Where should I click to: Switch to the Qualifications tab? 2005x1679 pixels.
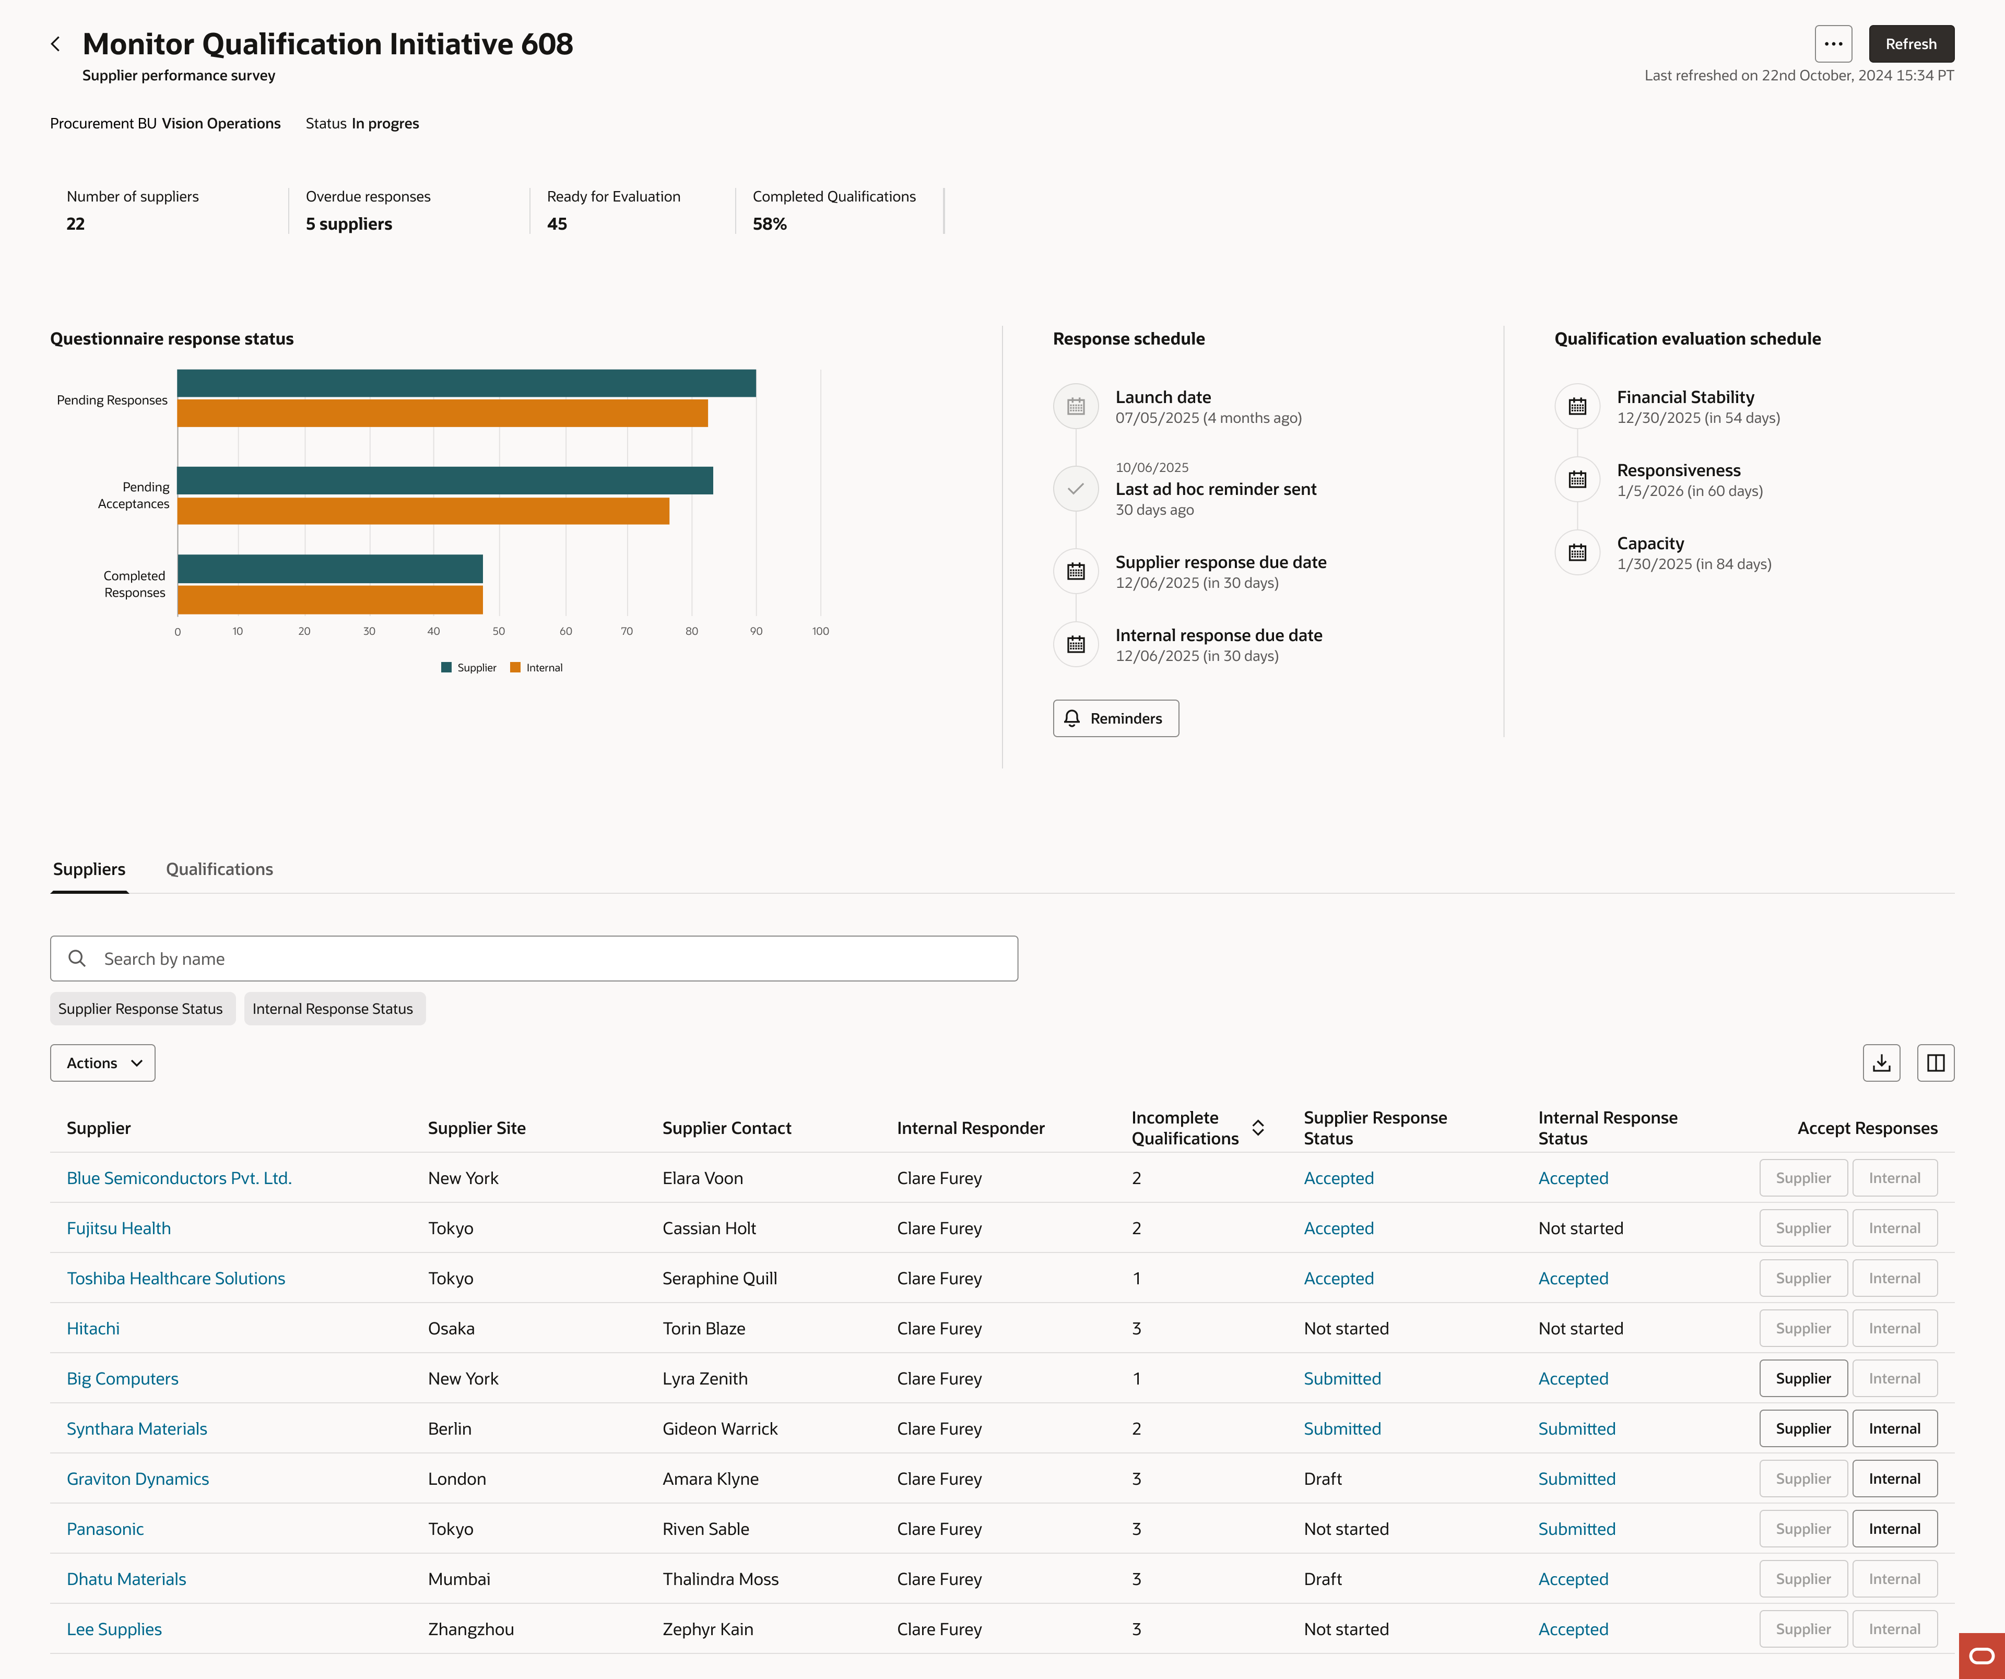pos(220,870)
